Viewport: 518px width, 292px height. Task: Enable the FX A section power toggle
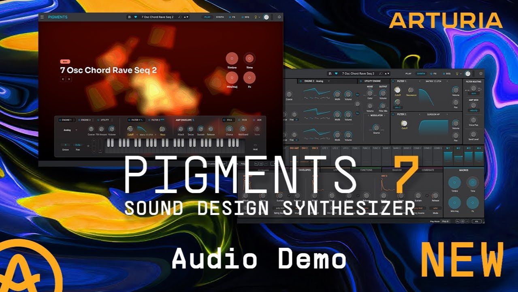point(224,120)
